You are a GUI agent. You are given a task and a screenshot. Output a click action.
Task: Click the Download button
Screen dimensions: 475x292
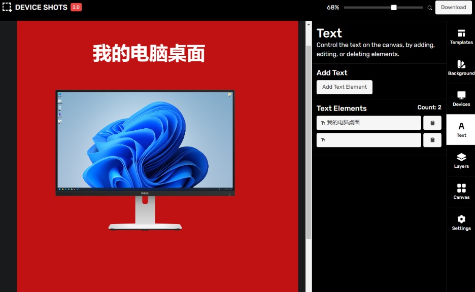coord(454,7)
